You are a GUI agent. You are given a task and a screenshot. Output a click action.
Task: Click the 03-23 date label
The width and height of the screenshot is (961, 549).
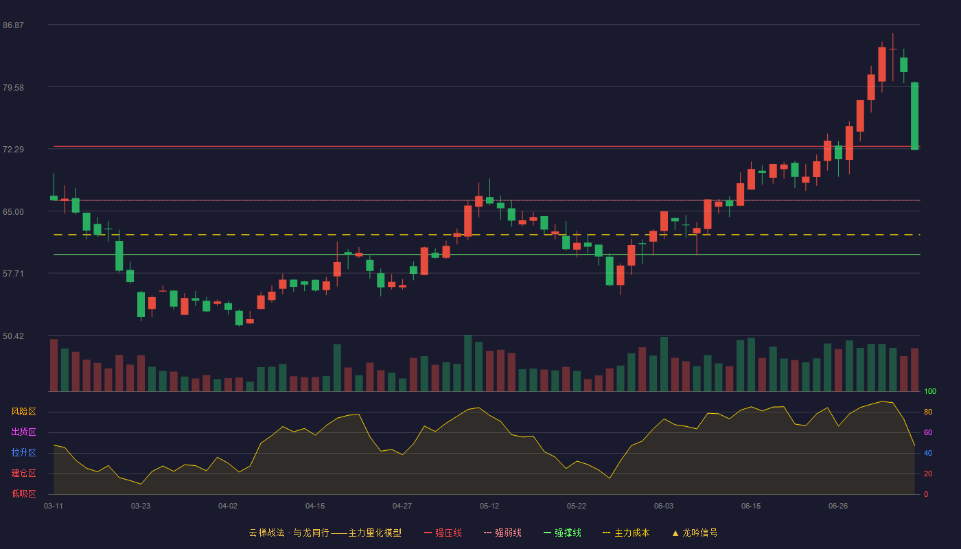(x=141, y=506)
